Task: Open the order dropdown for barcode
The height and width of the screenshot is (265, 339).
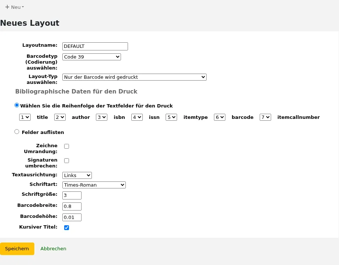Action: (219, 117)
